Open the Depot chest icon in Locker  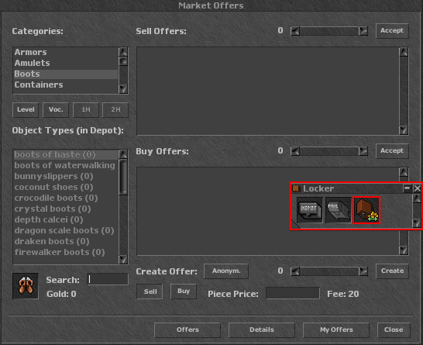coord(309,210)
